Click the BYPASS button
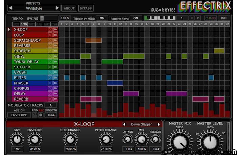237x155 pixels. pyautogui.click(x=86, y=8)
